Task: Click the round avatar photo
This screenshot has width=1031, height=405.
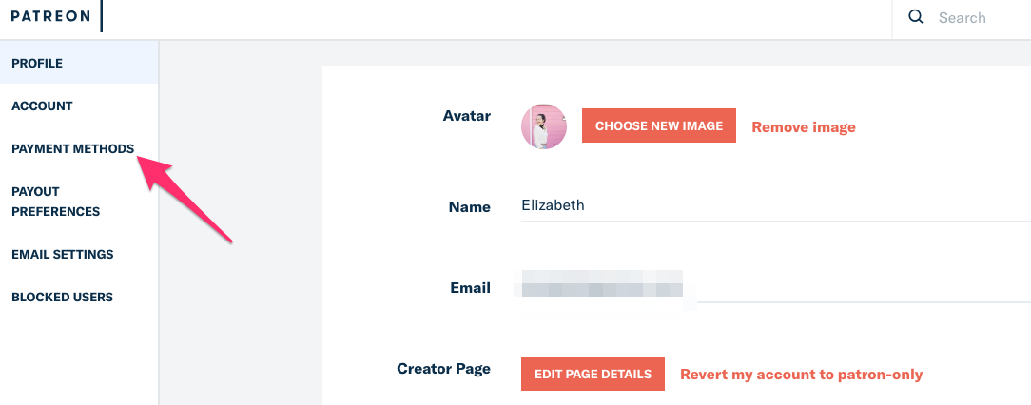Action: 544,126
